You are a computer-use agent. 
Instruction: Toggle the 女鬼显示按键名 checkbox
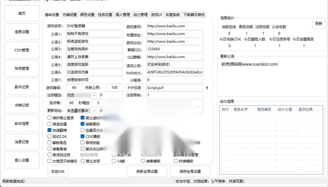tap(50, 161)
